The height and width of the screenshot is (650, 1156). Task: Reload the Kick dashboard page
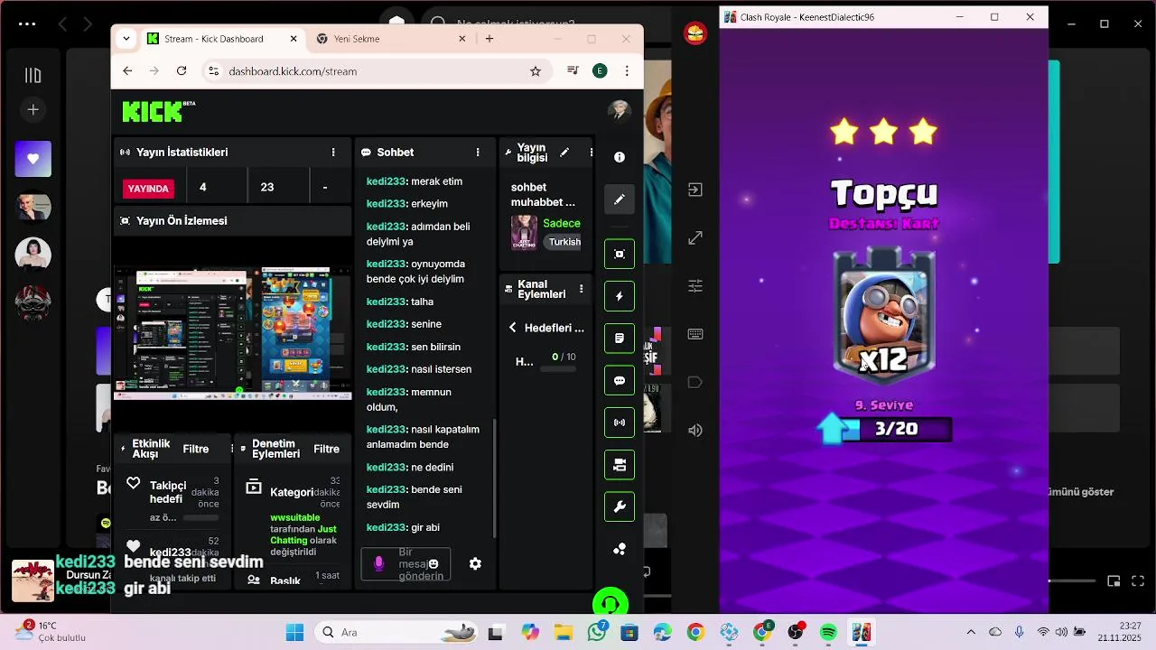point(182,70)
